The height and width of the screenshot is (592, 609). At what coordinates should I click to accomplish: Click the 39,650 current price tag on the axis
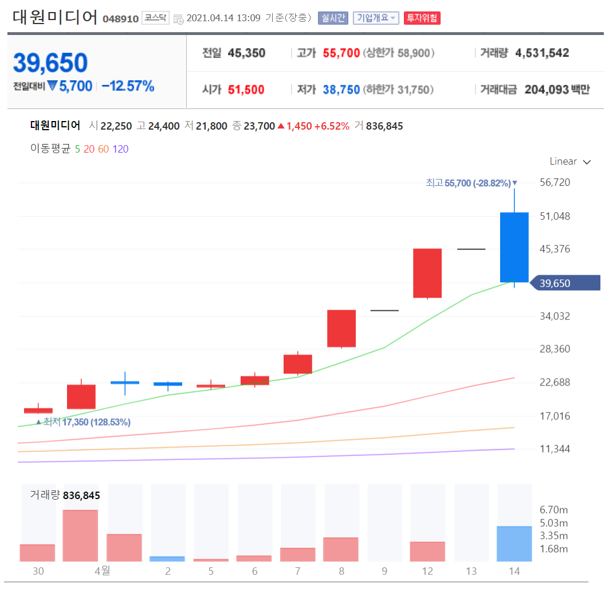tap(565, 283)
